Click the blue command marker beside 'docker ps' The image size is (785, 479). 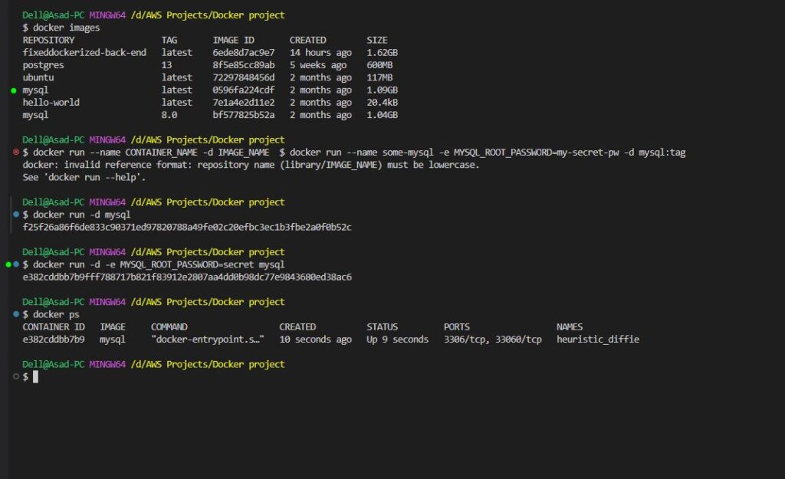coord(16,314)
